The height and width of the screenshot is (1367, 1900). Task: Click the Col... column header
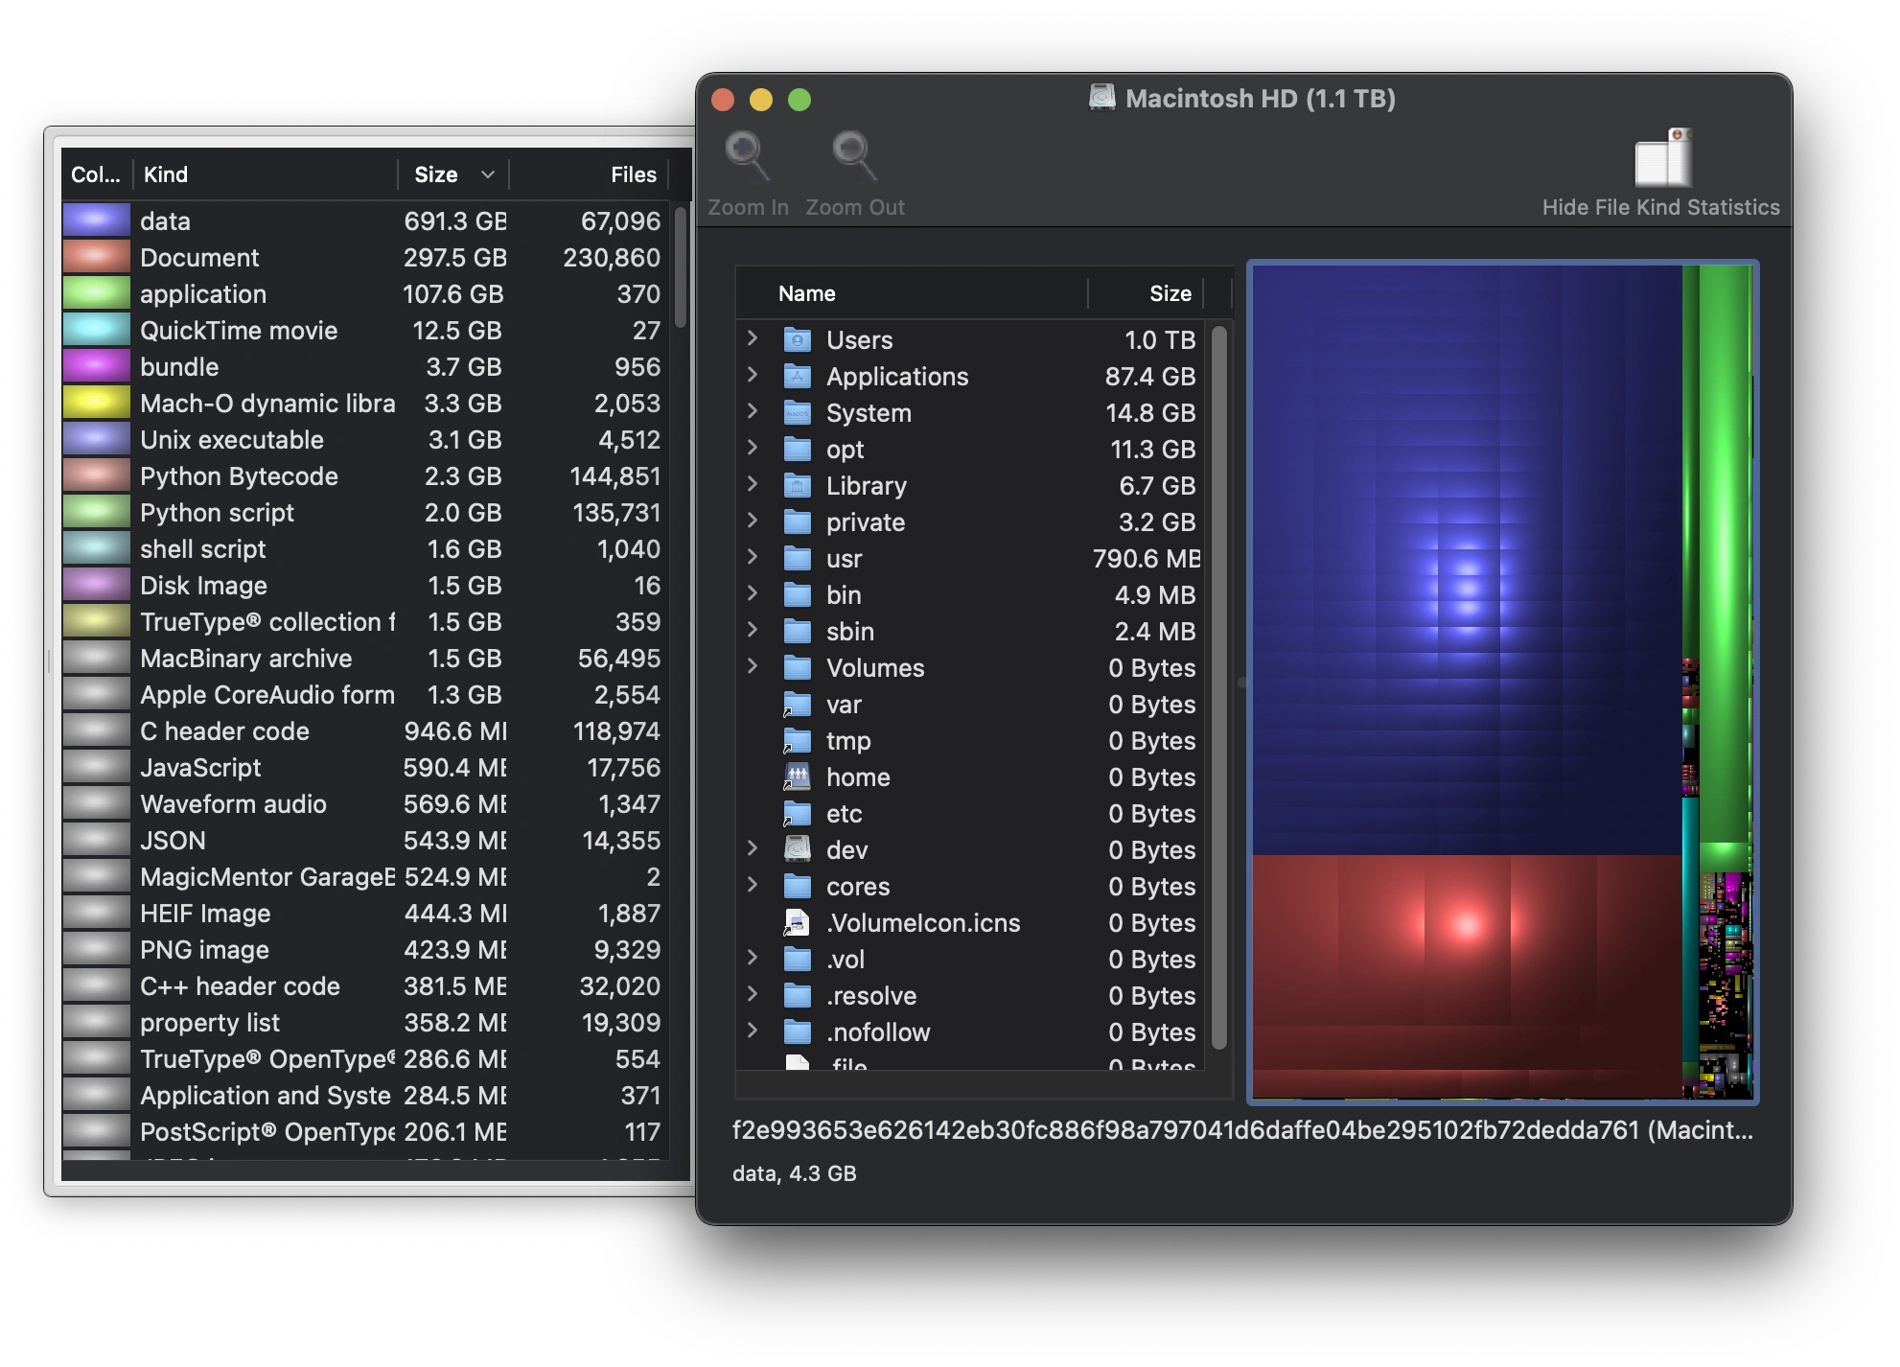97,174
